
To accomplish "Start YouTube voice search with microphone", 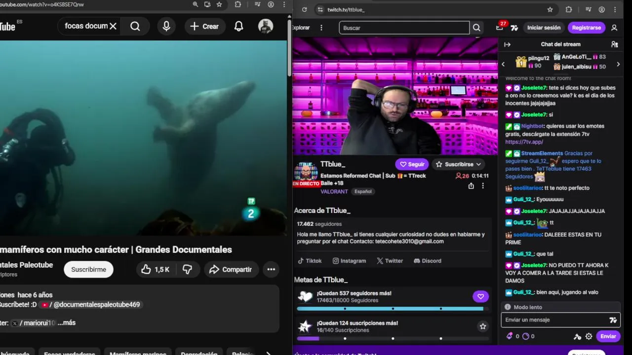I will (x=166, y=26).
